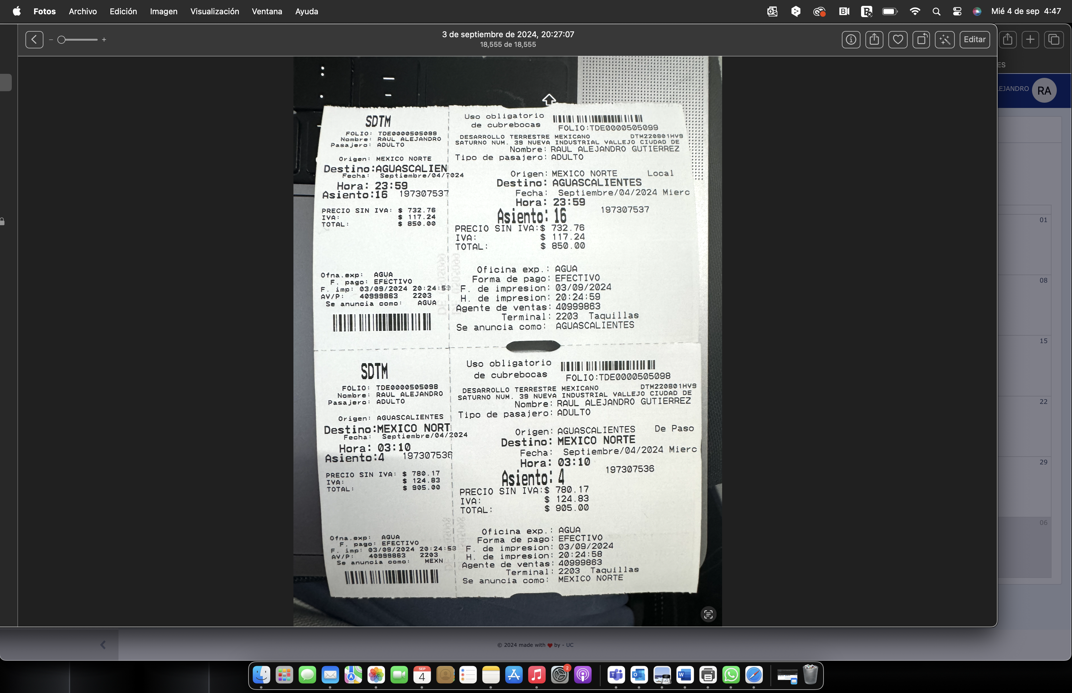Screen dimensions: 1072x693
Task: Select calendar day 29 in background page
Action: [x=1043, y=462]
